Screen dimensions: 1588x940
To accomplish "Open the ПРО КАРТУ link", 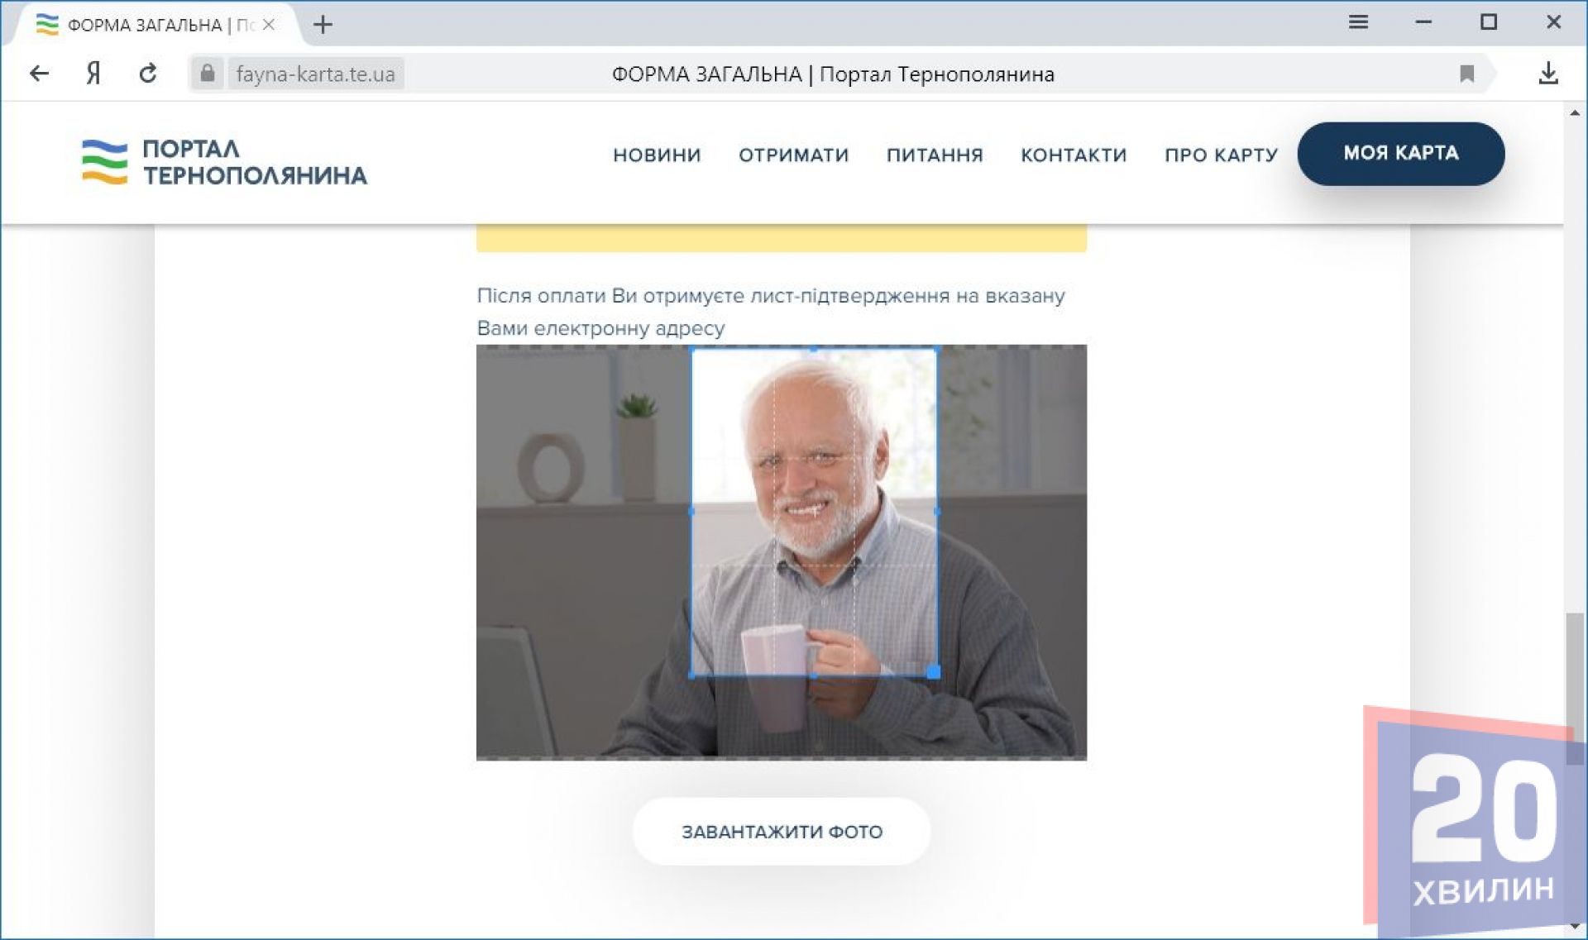I will pos(1221,155).
